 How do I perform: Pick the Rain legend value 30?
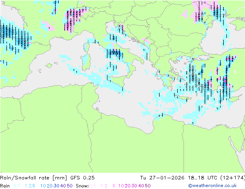[56, 186]
